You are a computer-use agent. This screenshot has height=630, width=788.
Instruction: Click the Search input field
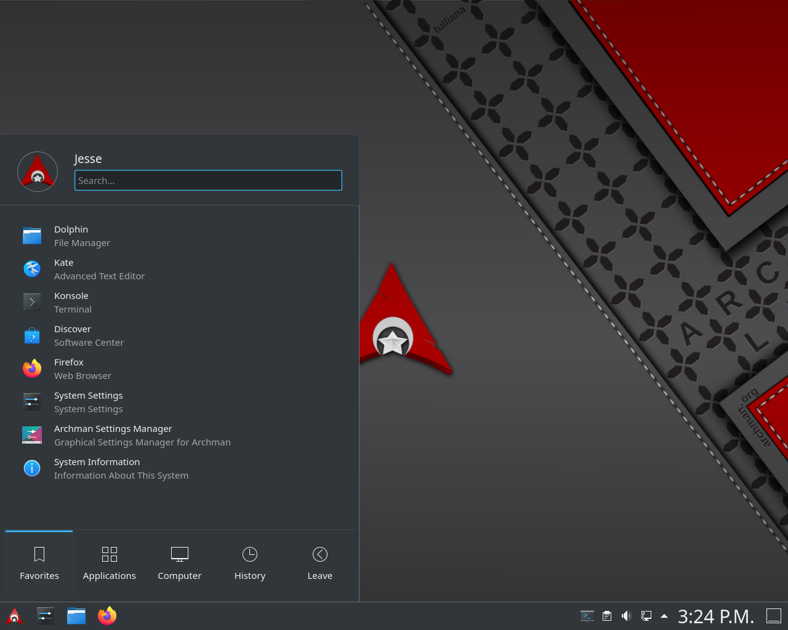tap(208, 180)
